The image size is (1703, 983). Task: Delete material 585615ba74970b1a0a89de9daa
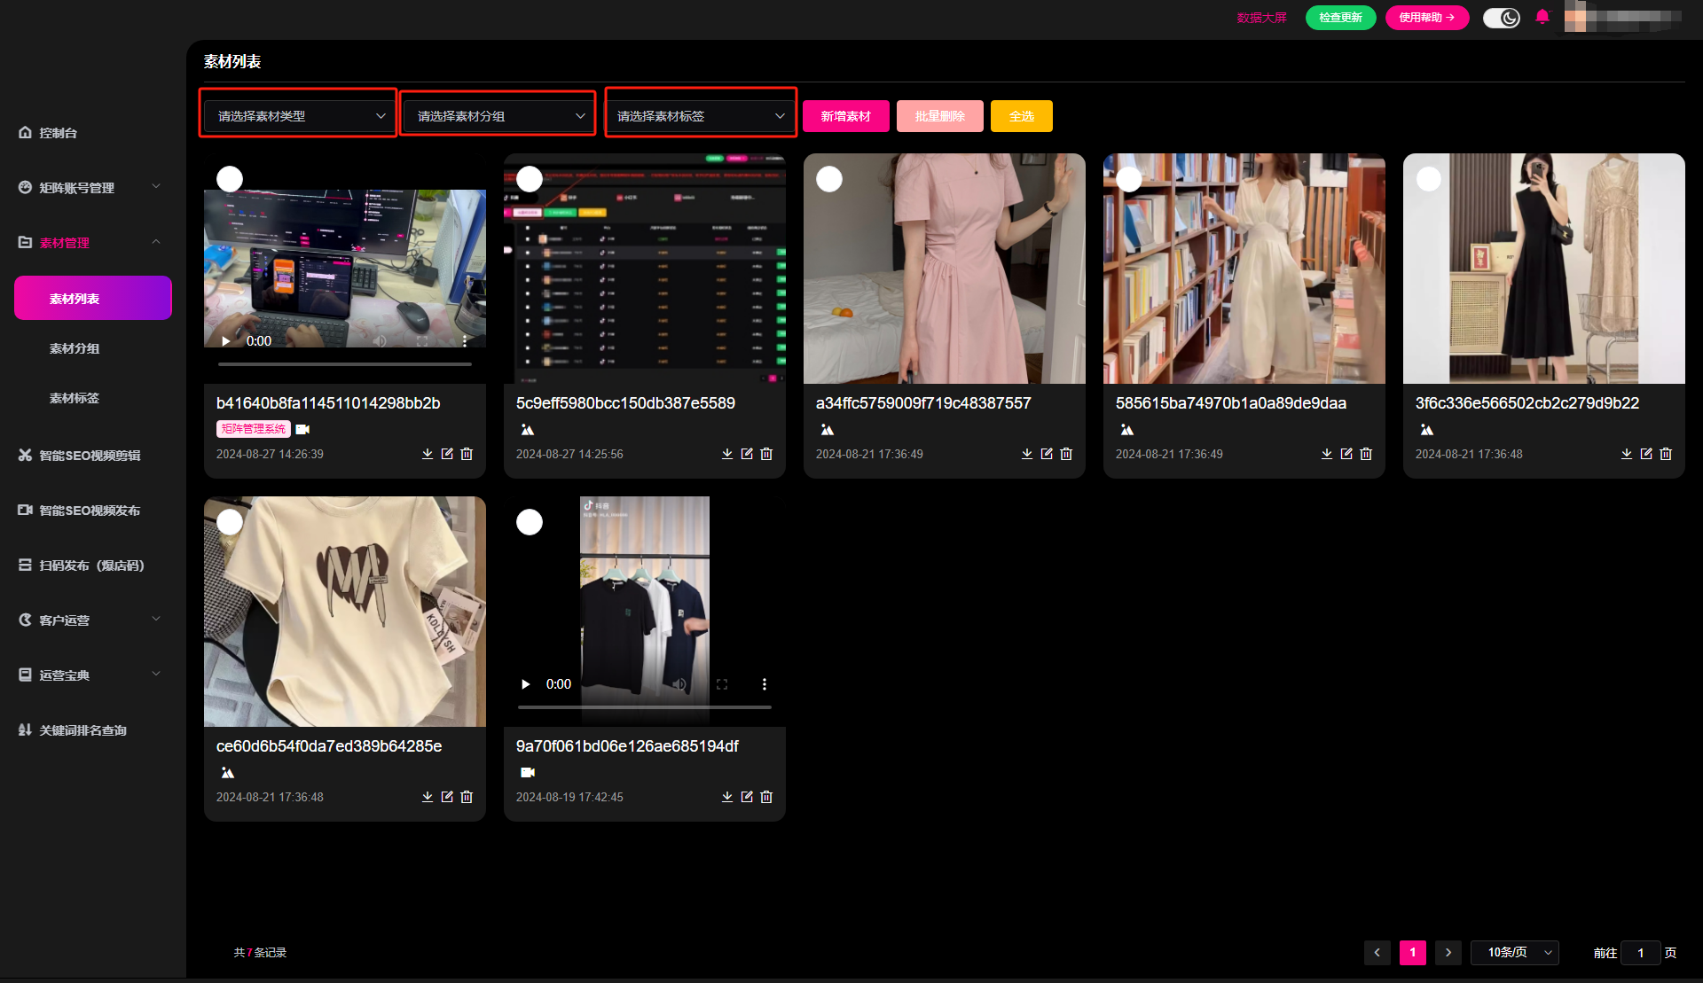tap(1366, 454)
